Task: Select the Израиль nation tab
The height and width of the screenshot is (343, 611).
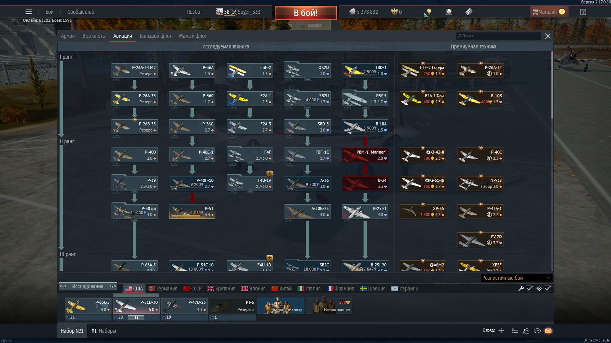Action: click(x=405, y=289)
